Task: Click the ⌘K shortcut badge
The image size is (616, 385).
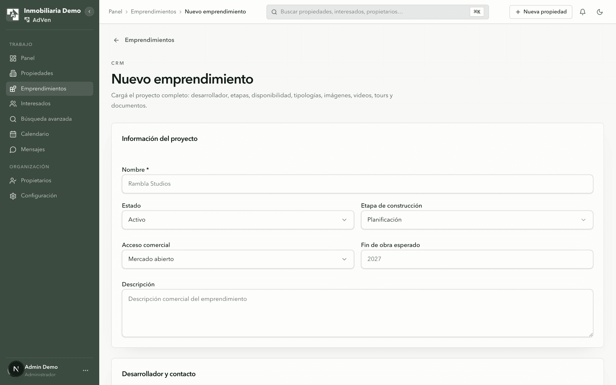Action: pyautogui.click(x=477, y=12)
